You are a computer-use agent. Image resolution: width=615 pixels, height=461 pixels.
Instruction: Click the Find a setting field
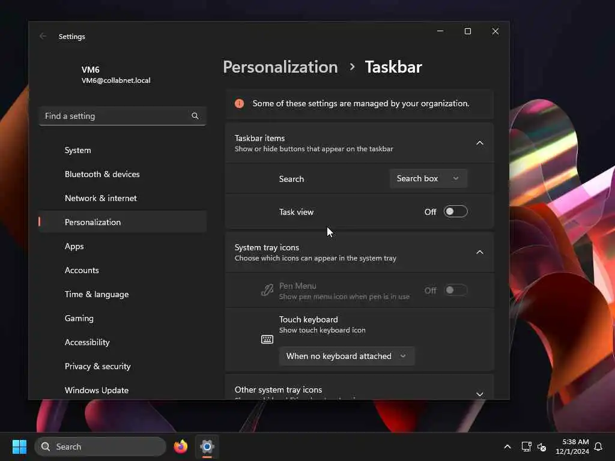pyautogui.click(x=123, y=116)
